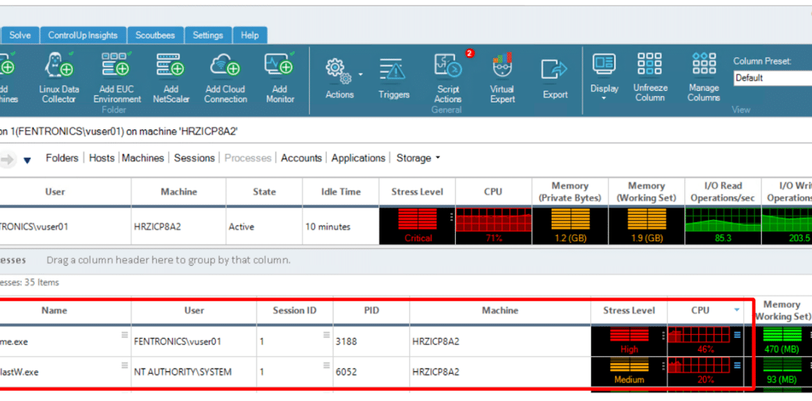The width and height of the screenshot is (812, 401).
Task: Open the ControlUp Insights tab
Action: click(83, 35)
